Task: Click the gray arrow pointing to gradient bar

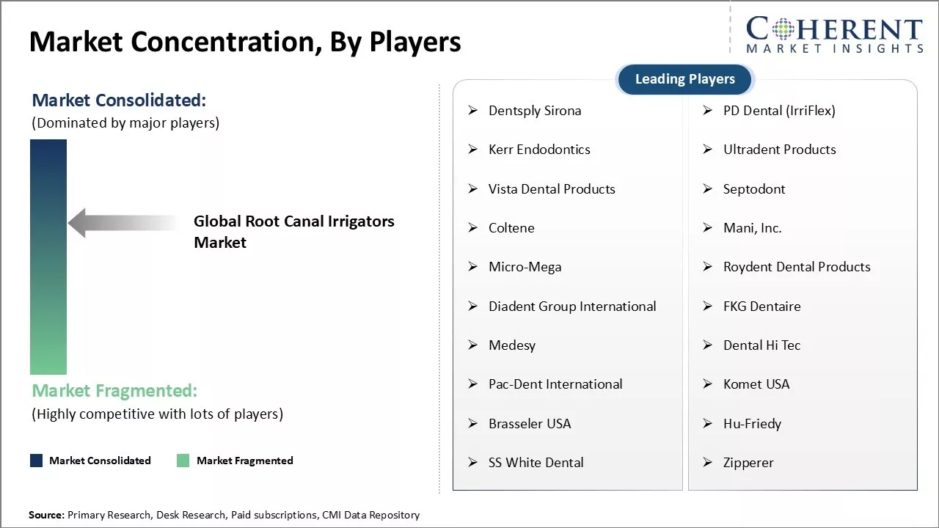Action: [123, 222]
